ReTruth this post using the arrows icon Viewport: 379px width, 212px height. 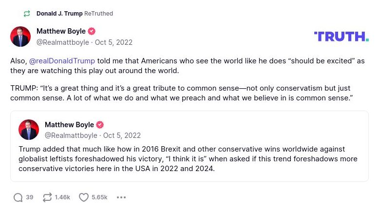[47, 197]
